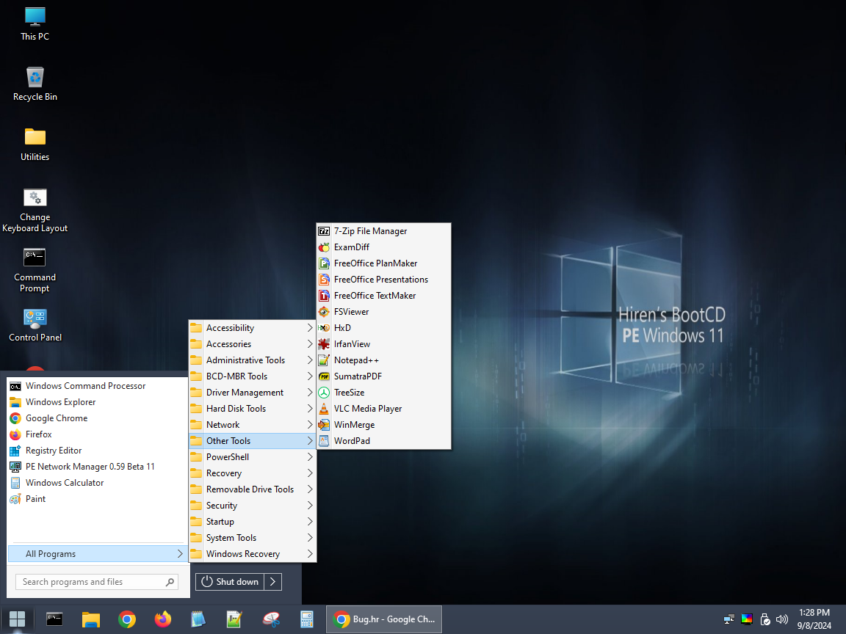Image resolution: width=846 pixels, height=634 pixels.
Task: Select Registry Editor in Start menu
Action: click(54, 451)
